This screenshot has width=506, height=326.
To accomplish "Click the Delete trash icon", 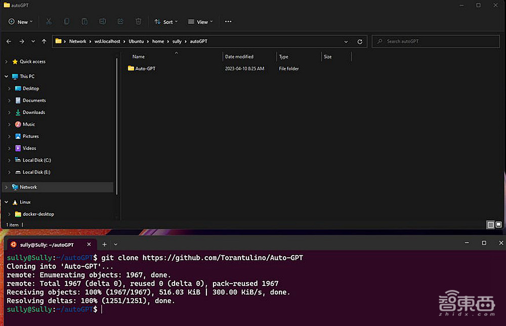I will 138,22.
